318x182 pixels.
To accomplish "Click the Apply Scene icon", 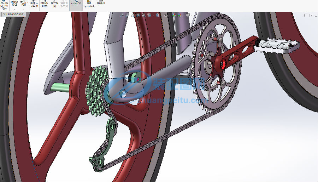I will (x=179, y=15).
